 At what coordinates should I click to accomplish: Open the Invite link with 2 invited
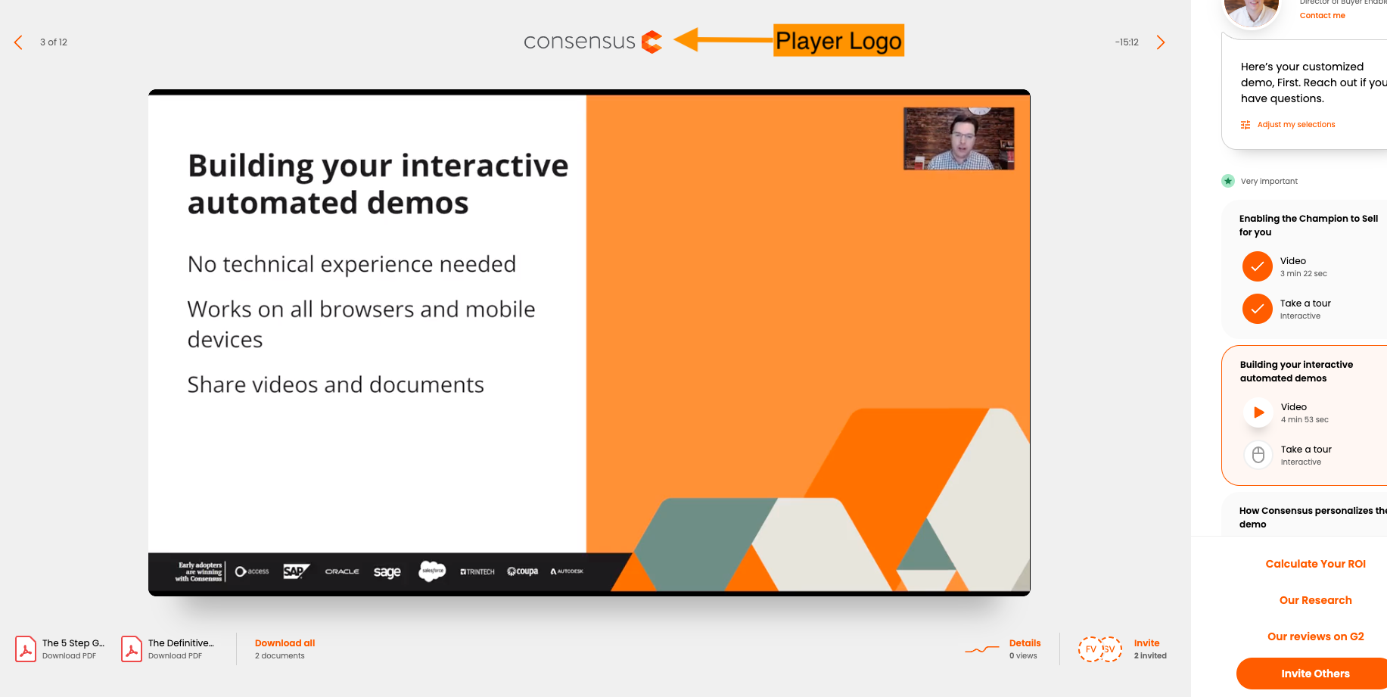point(1149,649)
